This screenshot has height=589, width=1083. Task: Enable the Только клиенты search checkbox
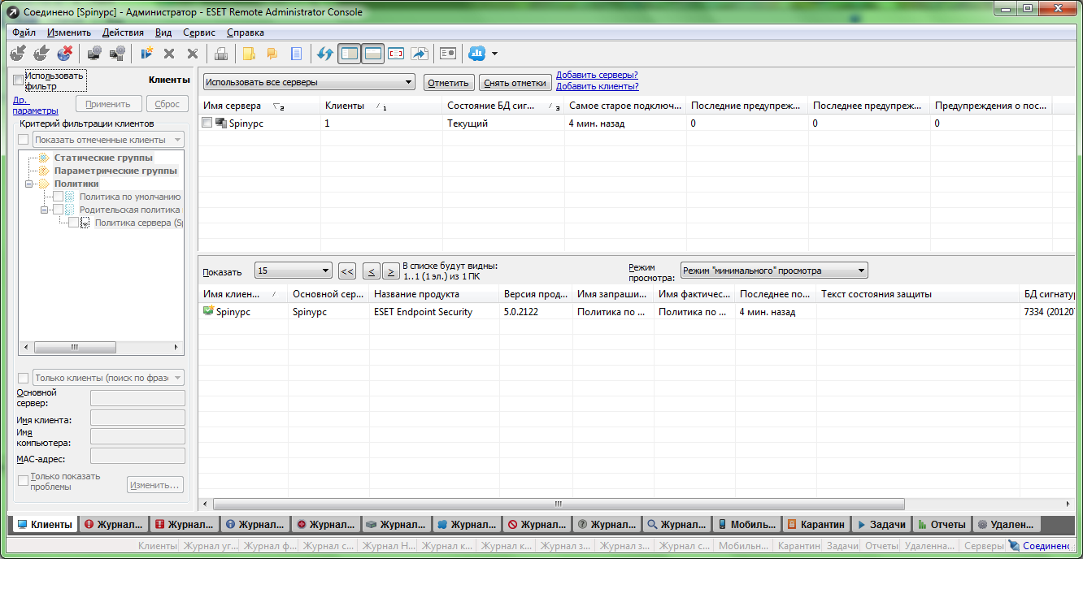coord(24,378)
